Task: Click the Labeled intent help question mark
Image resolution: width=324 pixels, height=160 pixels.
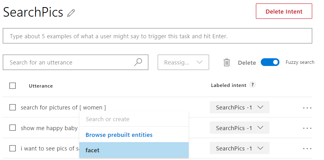Action: click(x=252, y=84)
